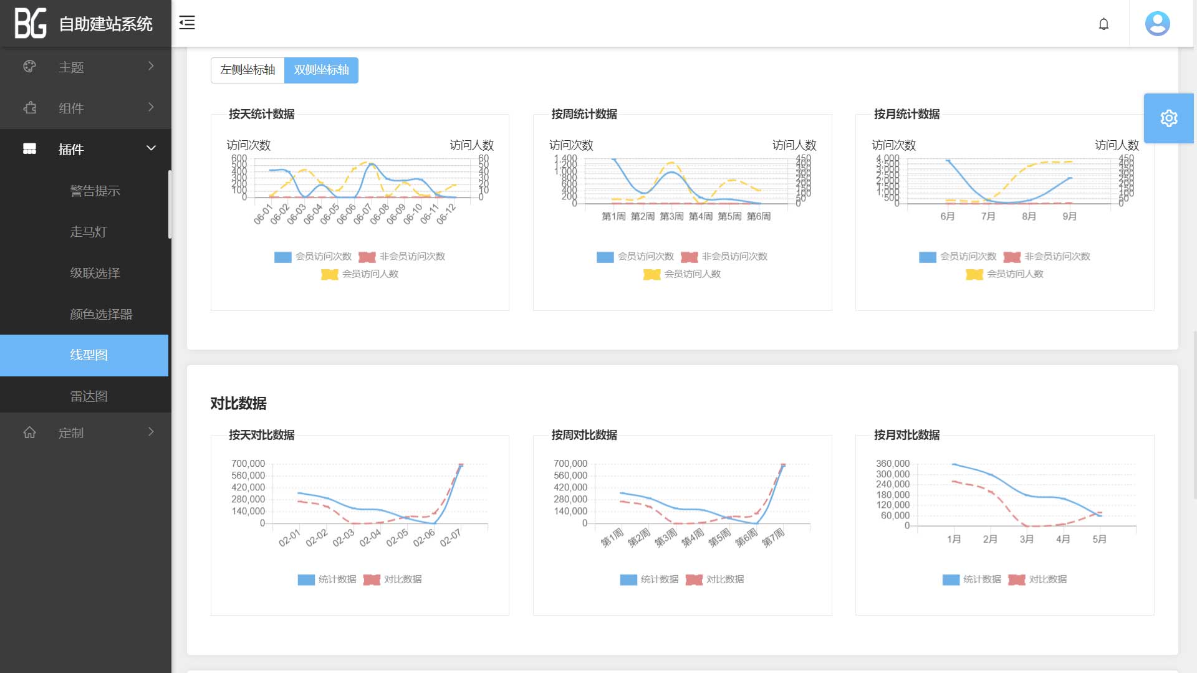Click the sidebar scrollbar thumb

(170, 204)
